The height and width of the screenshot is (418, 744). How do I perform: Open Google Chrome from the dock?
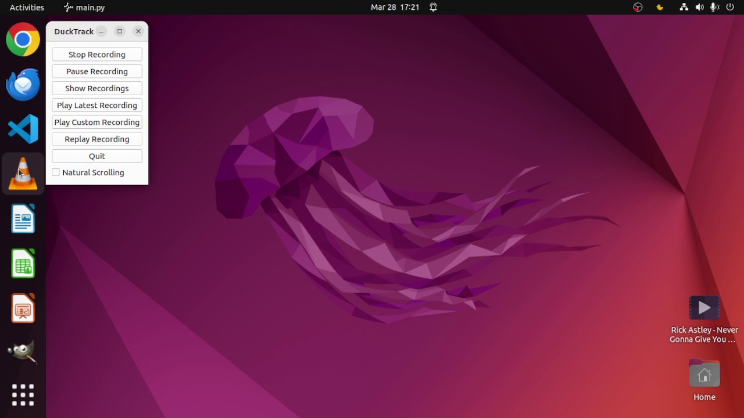[x=23, y=39]
